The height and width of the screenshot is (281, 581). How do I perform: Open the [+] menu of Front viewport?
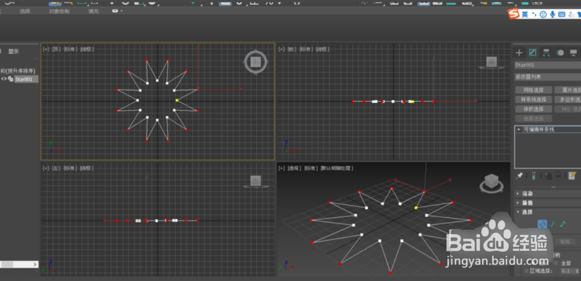282,49
